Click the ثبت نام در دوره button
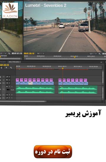 pyautogui.click(x=53, y=152)
